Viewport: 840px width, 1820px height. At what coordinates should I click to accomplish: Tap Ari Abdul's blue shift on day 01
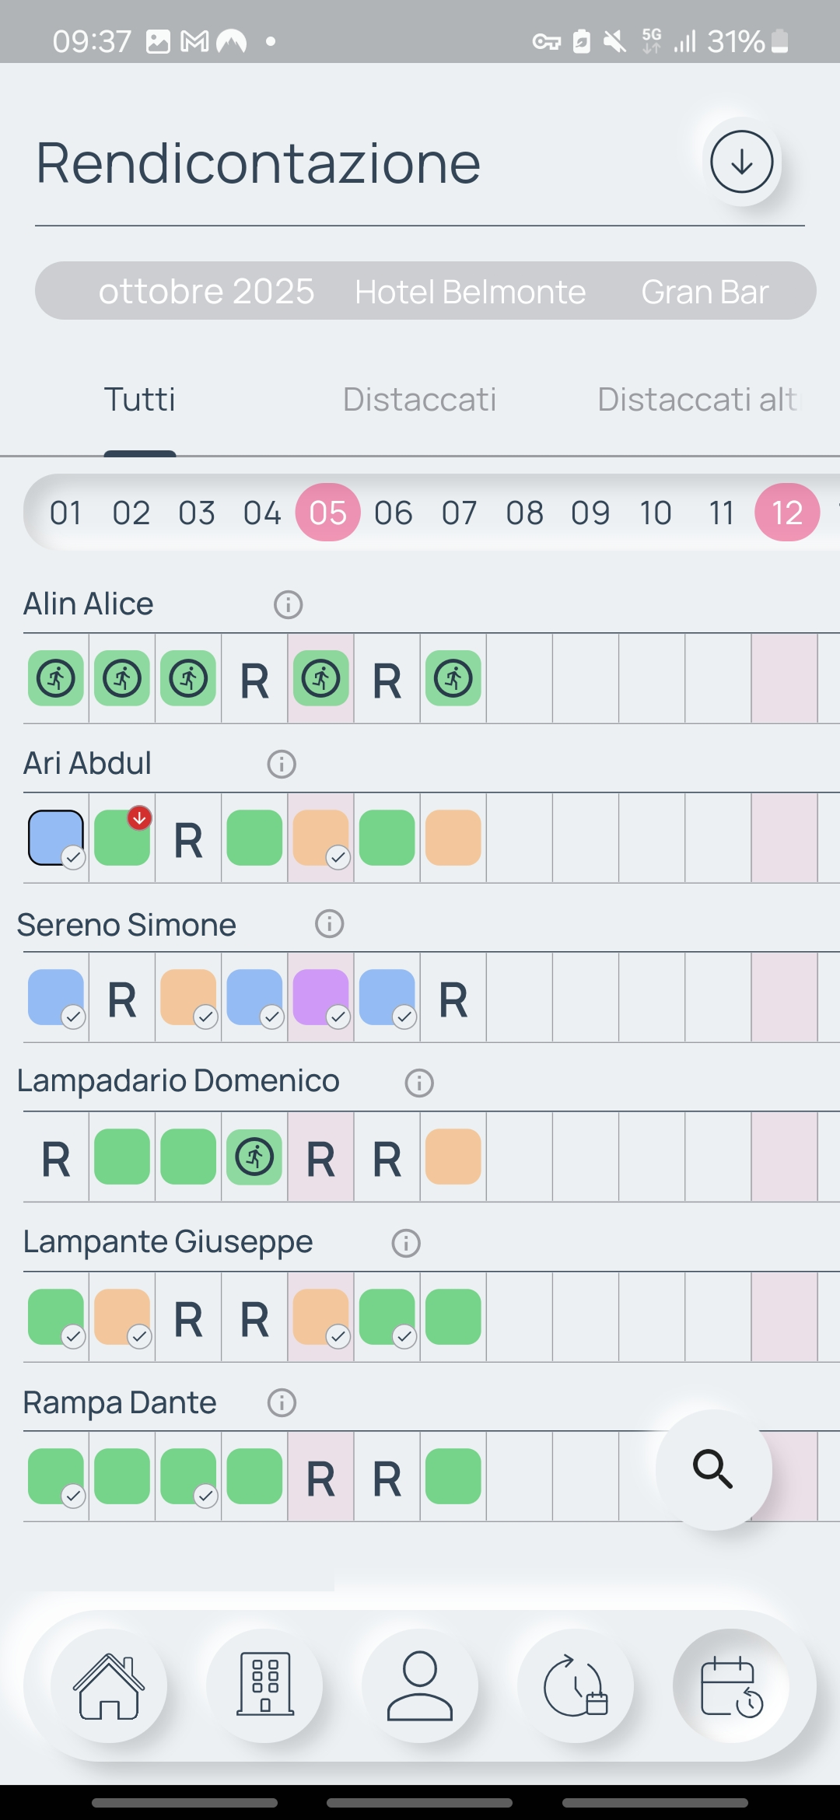pos(56,838)
